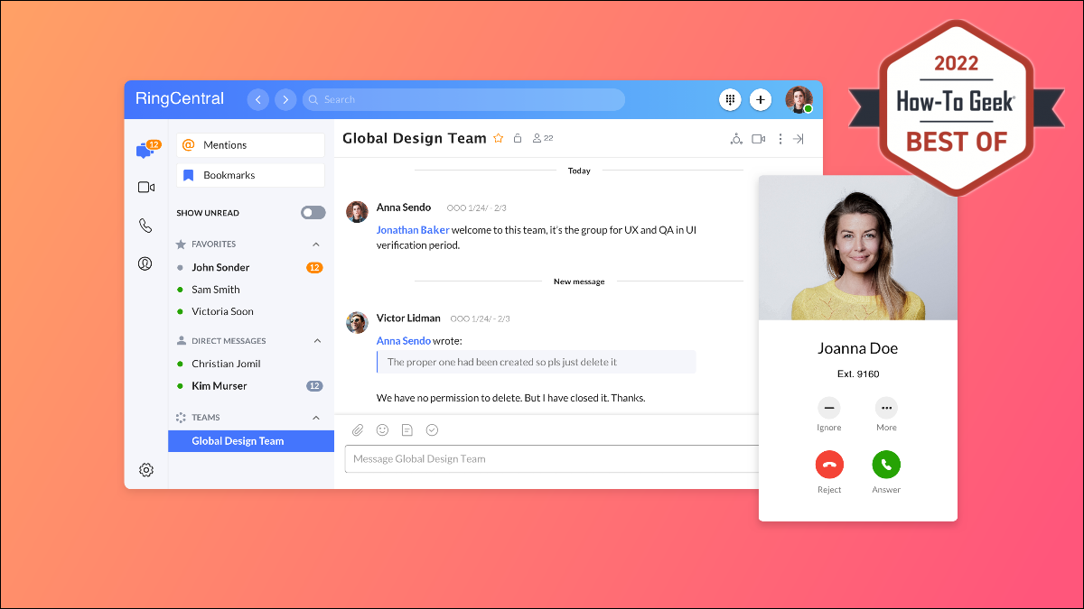The image size is (1084, 609).
Task: Open Bookmarks
Action: click(x=250, y=175)
